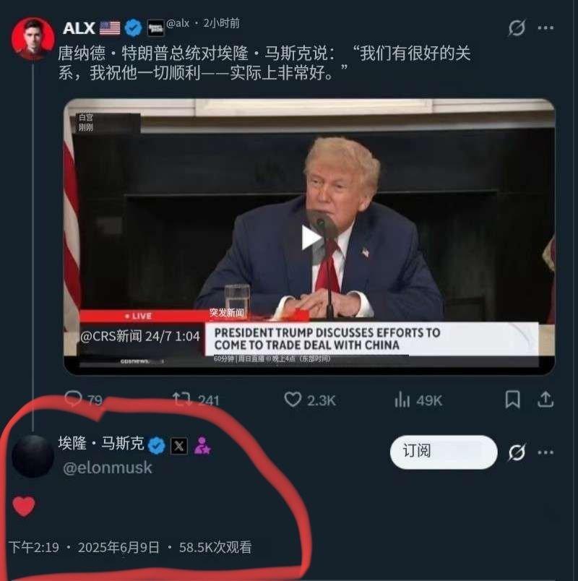Open Grok icon on ALX post

[x=517, y=27]
